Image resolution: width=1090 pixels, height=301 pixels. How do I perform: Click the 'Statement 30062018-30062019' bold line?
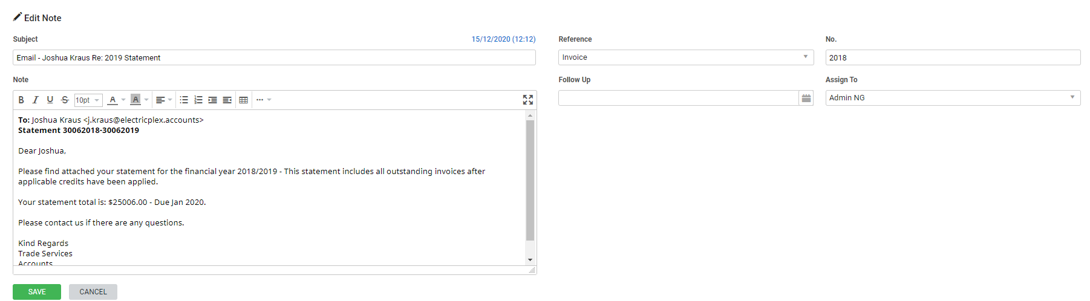[x=79, y=131]
